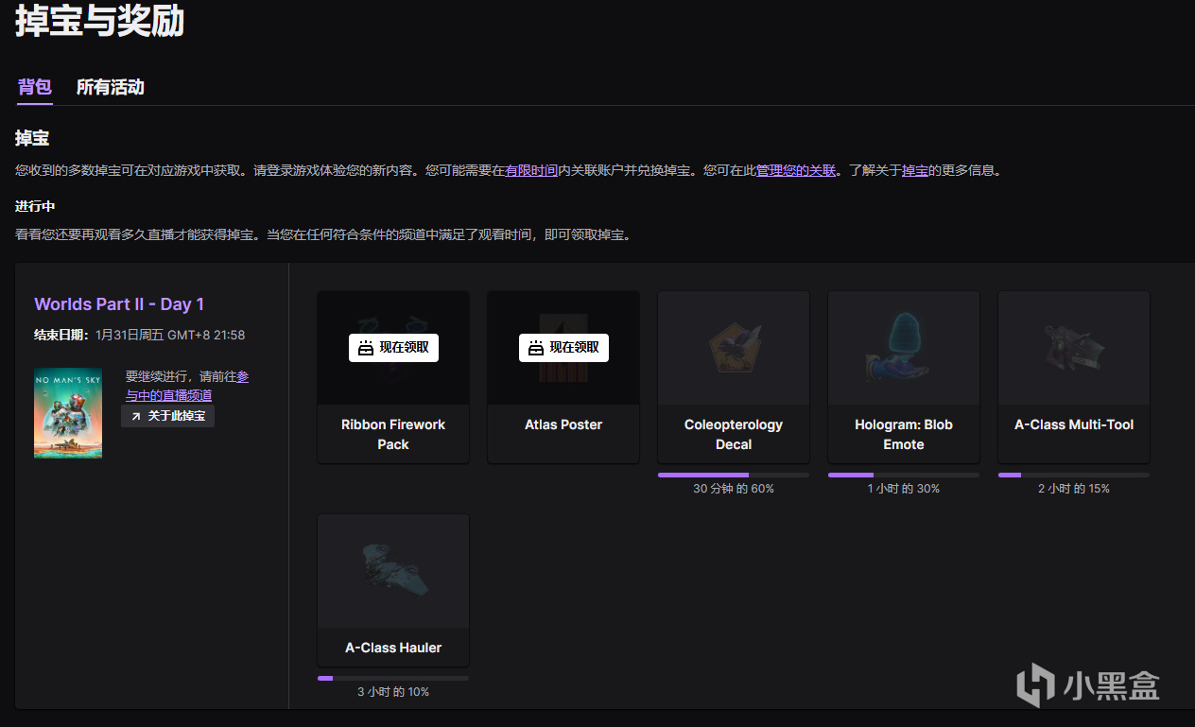Click the 2 小时 的 15% progress text
This screenshot has width=1195, height=727.
[1074, 489]
